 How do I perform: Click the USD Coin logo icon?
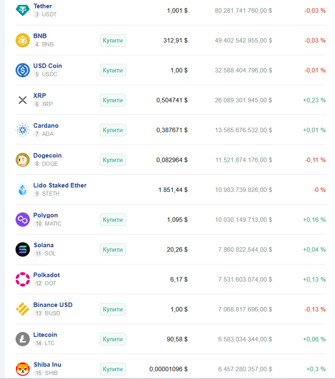(x=23, y=70)
